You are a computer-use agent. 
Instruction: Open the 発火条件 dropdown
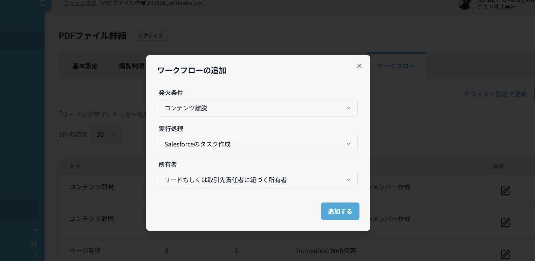258,108
